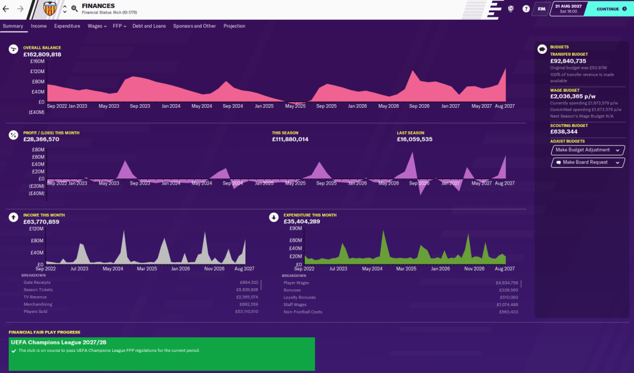The width and height of the screenshot is (634, 373).
Task: Click the Expenditure down-arrow icon
Action: pos(273,217)
